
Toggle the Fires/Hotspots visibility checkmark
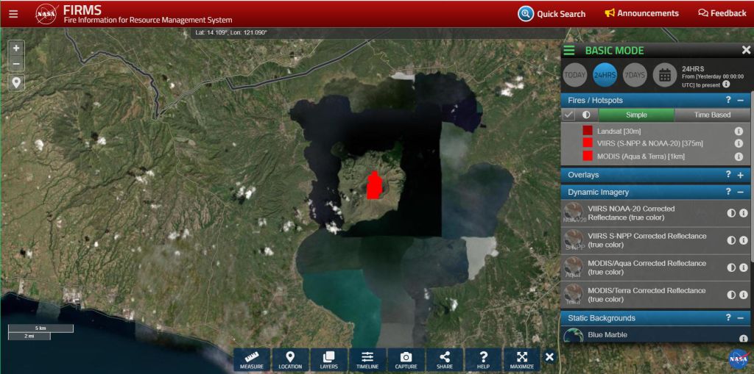point(568,115)
